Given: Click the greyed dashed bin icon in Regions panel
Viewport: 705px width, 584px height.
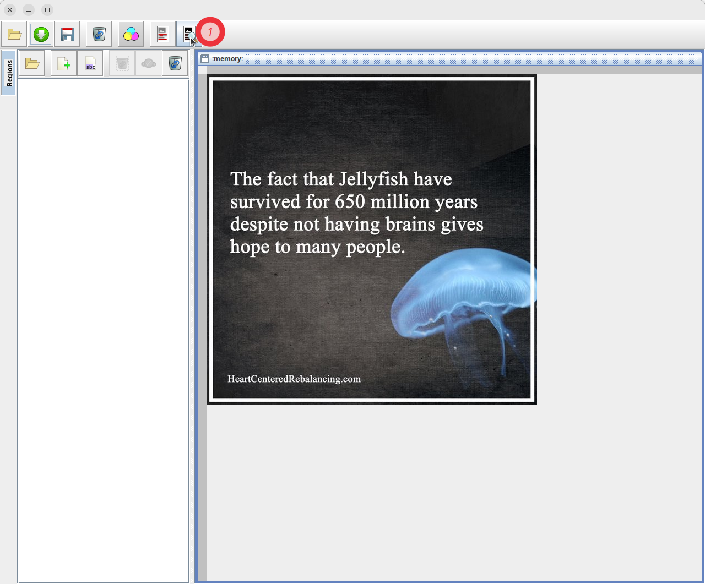Looking at the screenshot, I should (x=122, y=63).
